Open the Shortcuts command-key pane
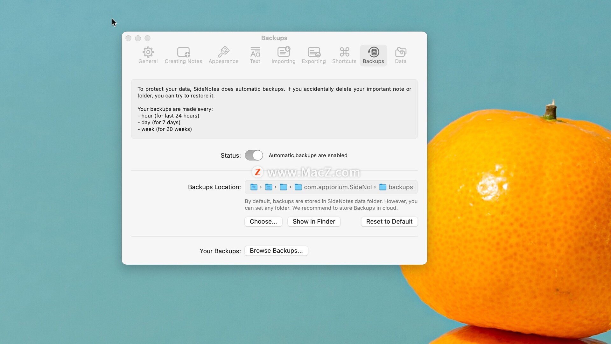 click(344, 55)
